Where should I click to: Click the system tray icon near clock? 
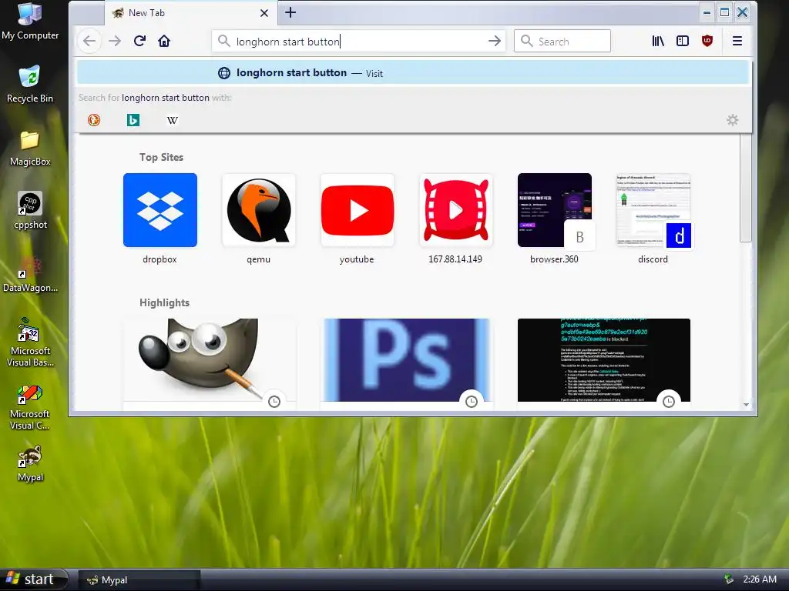pos(728,579)
